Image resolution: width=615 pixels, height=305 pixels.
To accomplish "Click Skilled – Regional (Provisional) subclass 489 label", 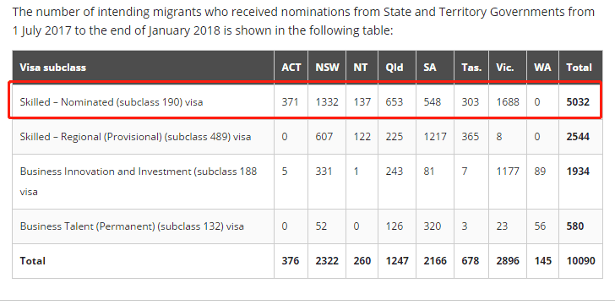I will tap(135, 137).
